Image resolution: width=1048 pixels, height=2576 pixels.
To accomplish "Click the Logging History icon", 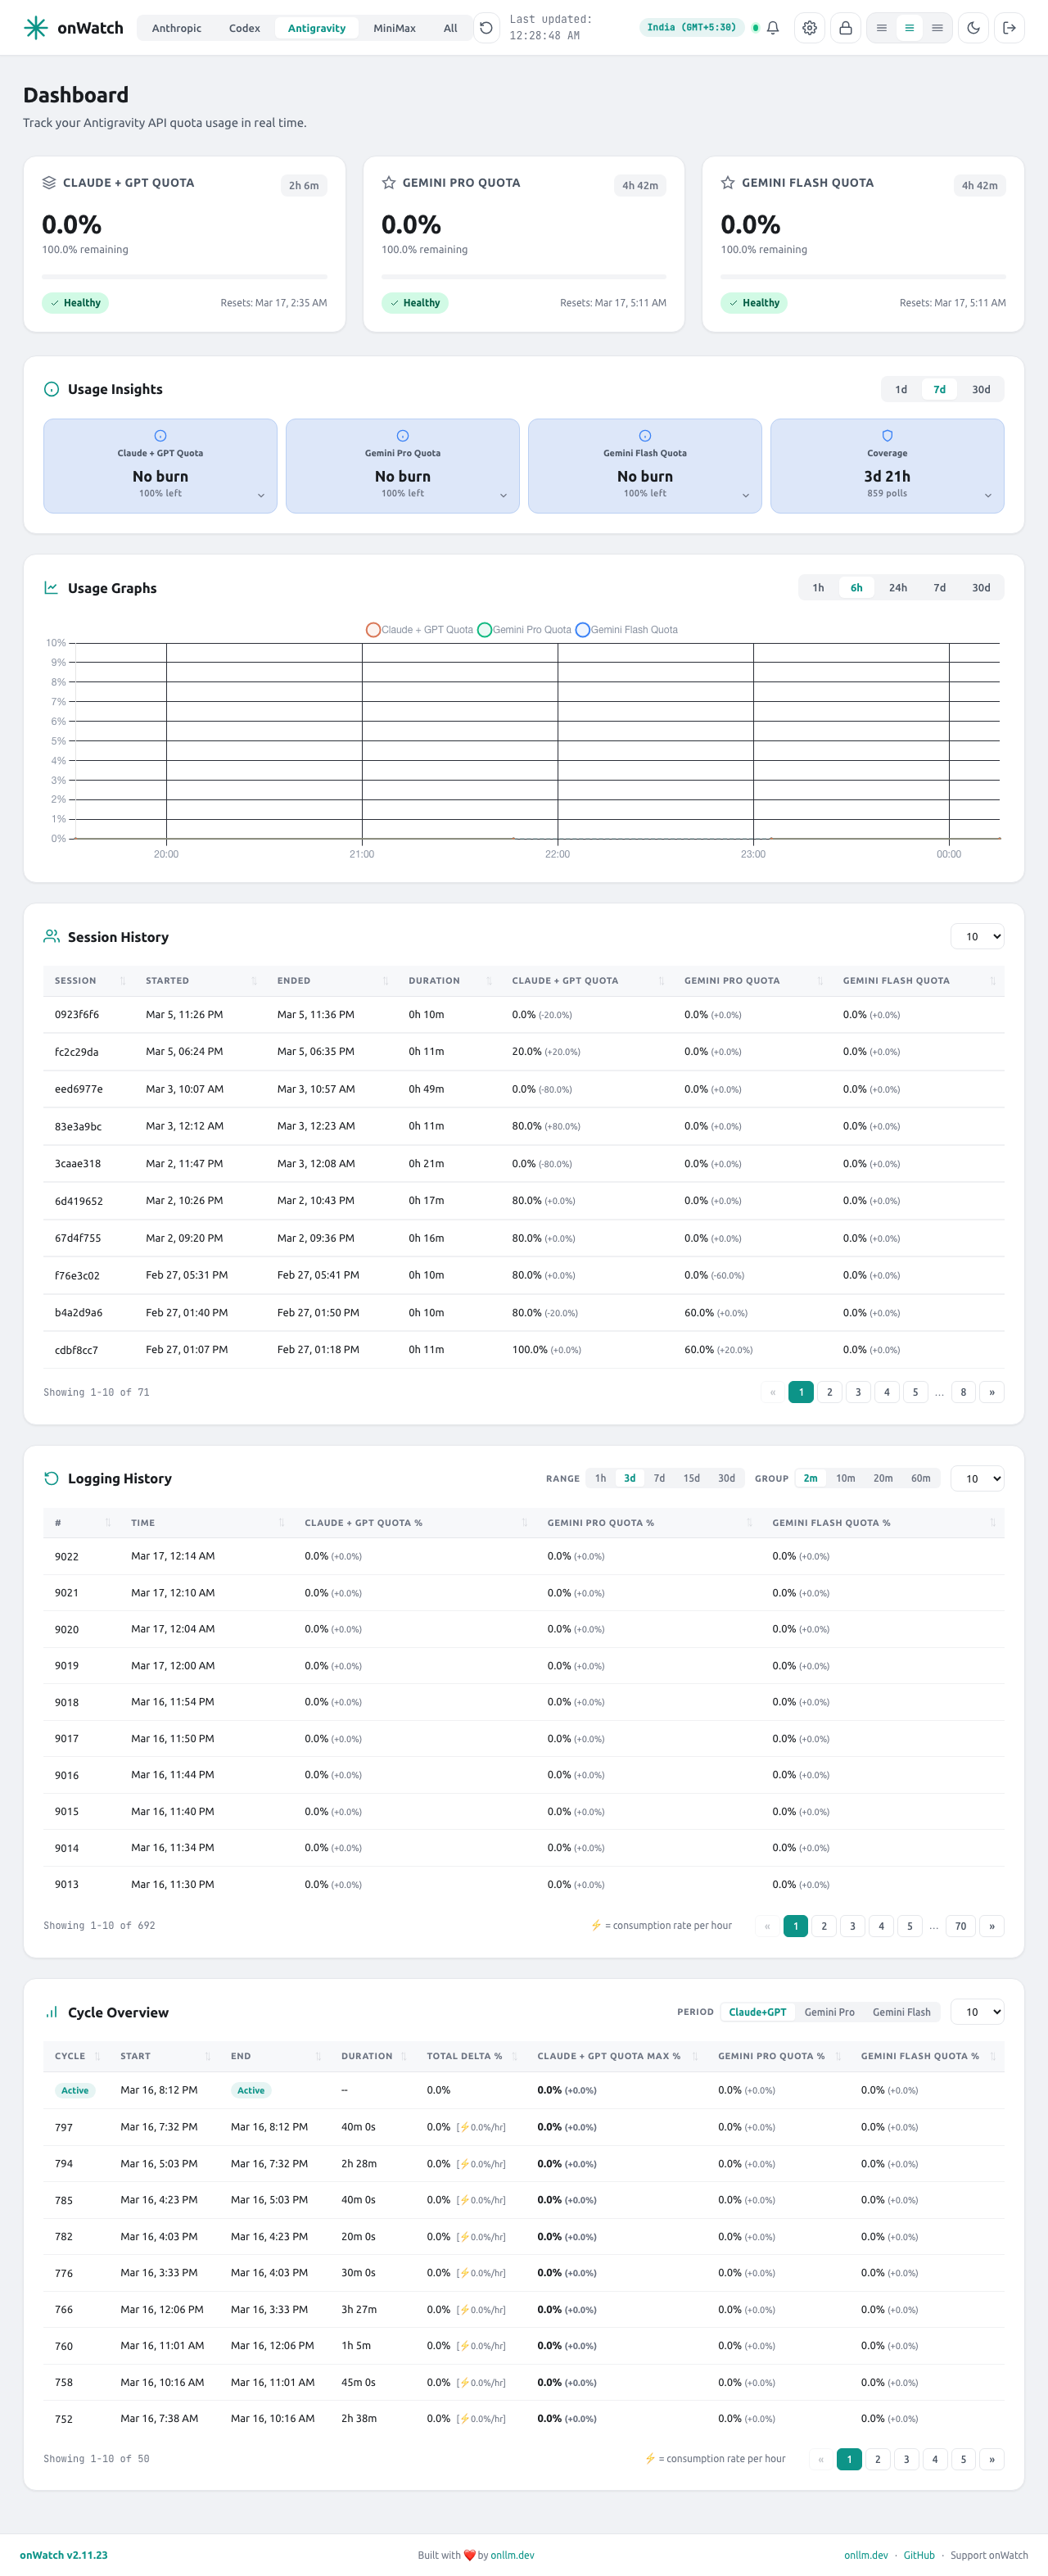I will tap(51, 1478).
